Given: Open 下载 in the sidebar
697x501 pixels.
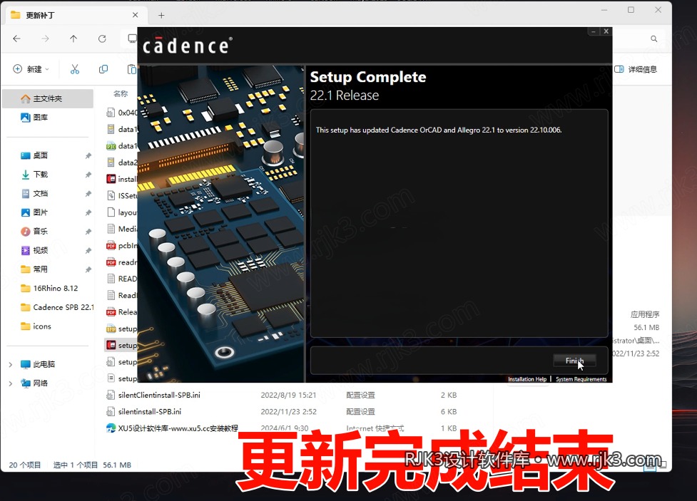Looking at the screenshot, I should point(41,174).
